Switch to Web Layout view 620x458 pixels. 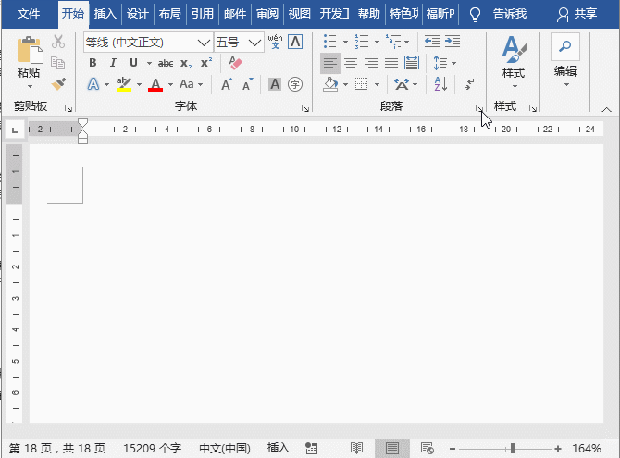click(x=427, y=449)
